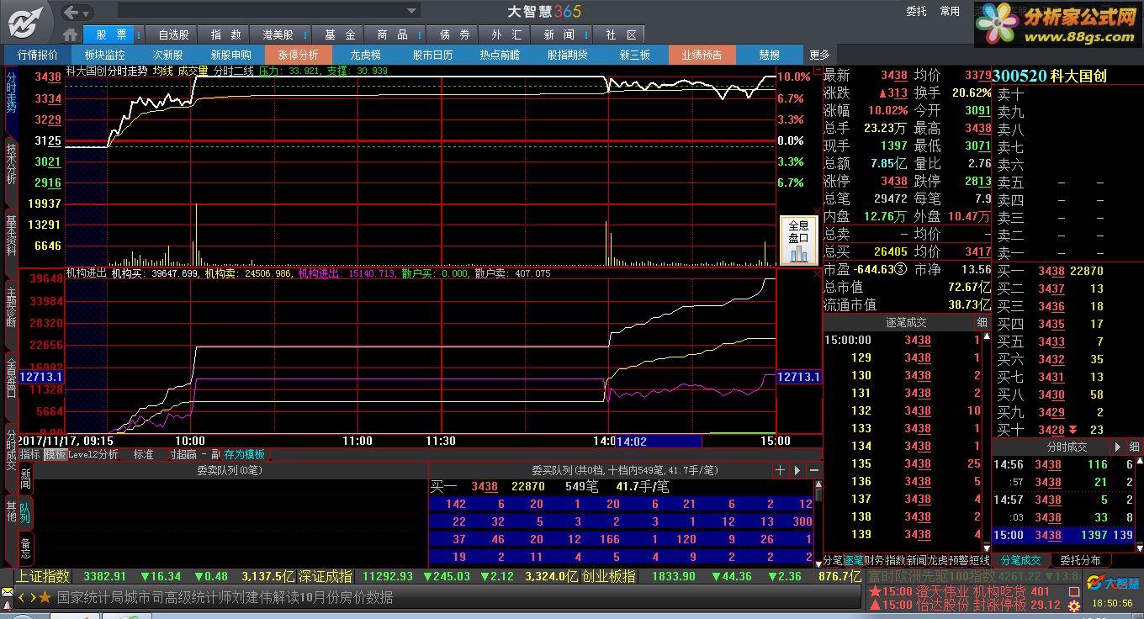Open 慧搜 in the sub toolbar
Viewport: 1144px width, 619px height.
(x=769, y=55)
